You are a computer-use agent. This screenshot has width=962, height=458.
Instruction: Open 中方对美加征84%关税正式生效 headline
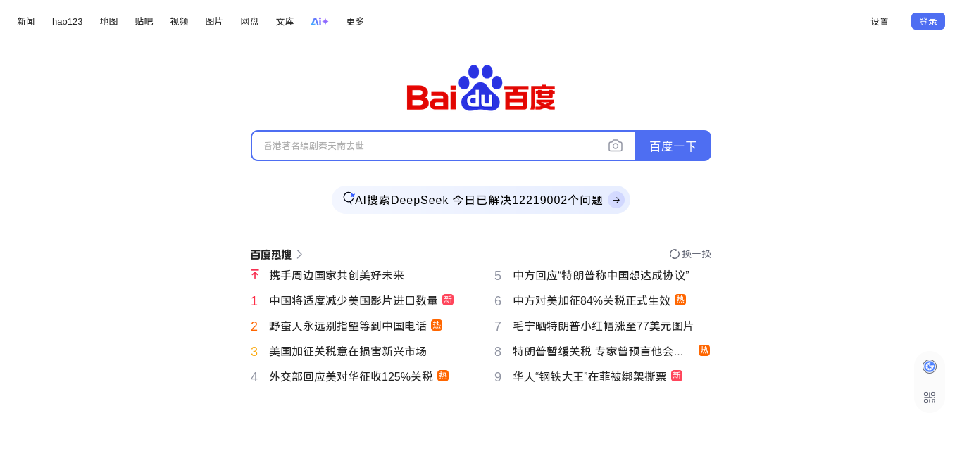click(x=592, y=300)
